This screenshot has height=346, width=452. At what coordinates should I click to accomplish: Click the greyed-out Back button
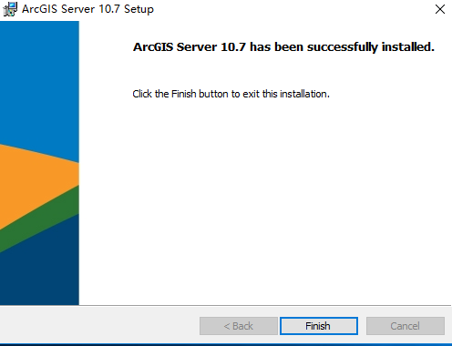pyautogui.click(x=239, y=326)
